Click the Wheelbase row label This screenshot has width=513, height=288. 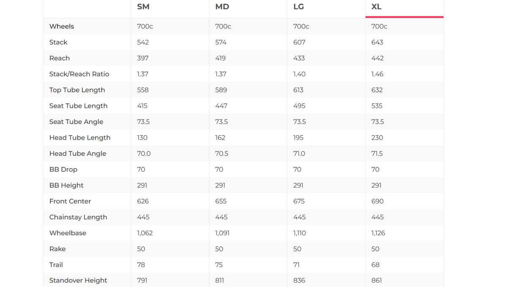[68, 233]
